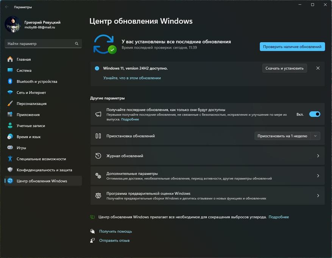Screen dimensions: 332x258
Task: Click the pause icon for Приостановка обновлений
Action: click(98, 136)
